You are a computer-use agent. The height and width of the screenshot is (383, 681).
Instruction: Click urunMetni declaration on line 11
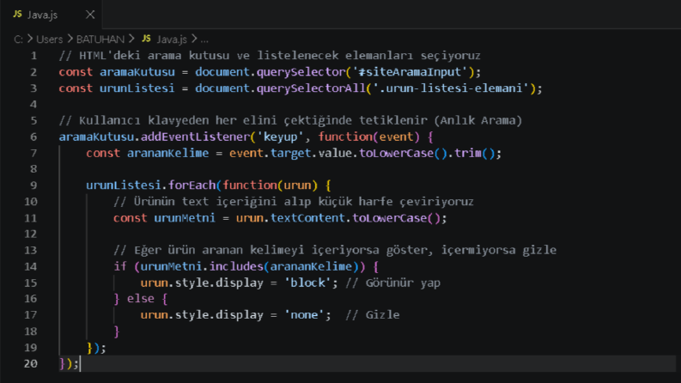point(185,218)
